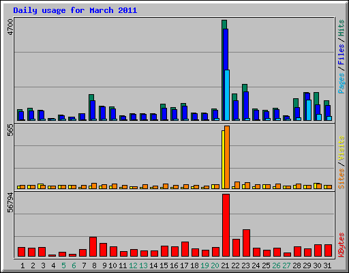The image size is (349, 273).
Task: Click the x-axis label 27
Action: 286,265
